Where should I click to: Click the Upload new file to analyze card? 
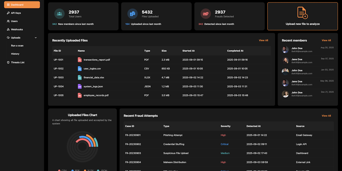[x=302, y=16]
